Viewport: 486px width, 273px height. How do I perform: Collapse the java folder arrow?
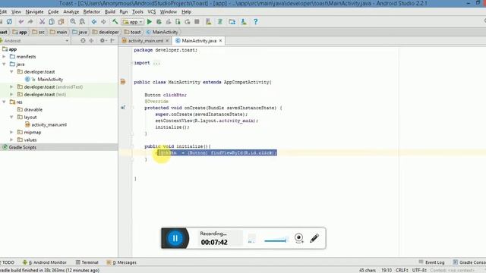[x=4, y=64]
